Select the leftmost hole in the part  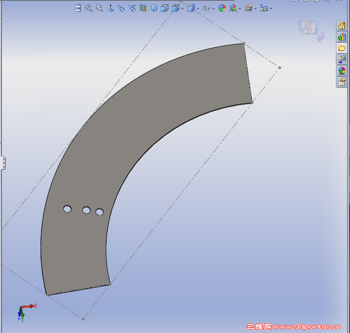coord(67,209)
